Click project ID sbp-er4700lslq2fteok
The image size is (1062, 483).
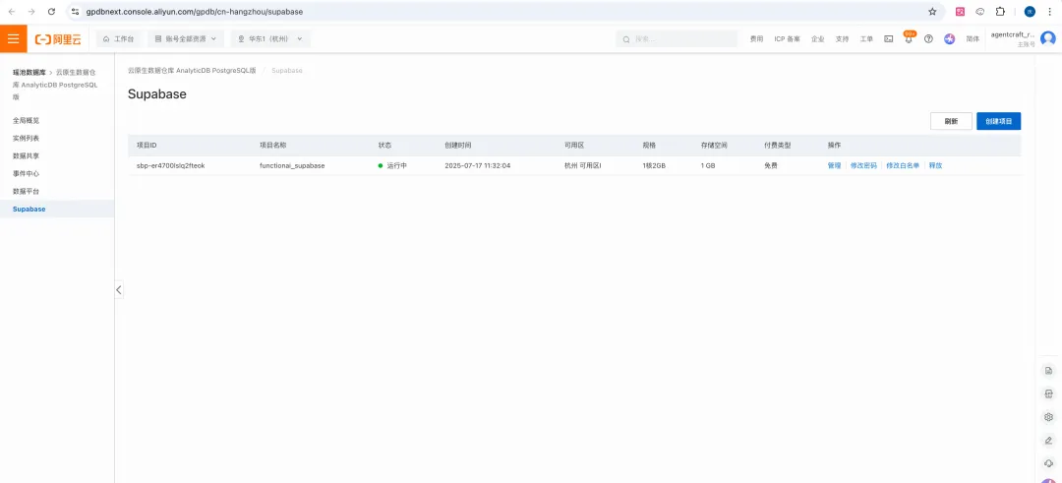(x=171, y=166)
